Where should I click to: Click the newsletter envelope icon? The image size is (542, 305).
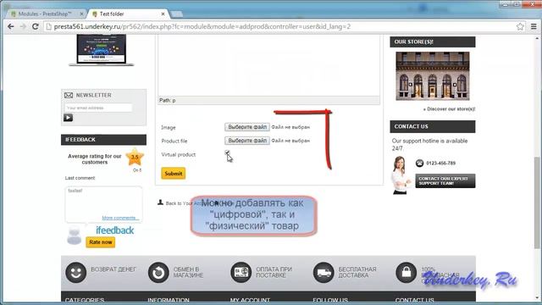point(69,95)
